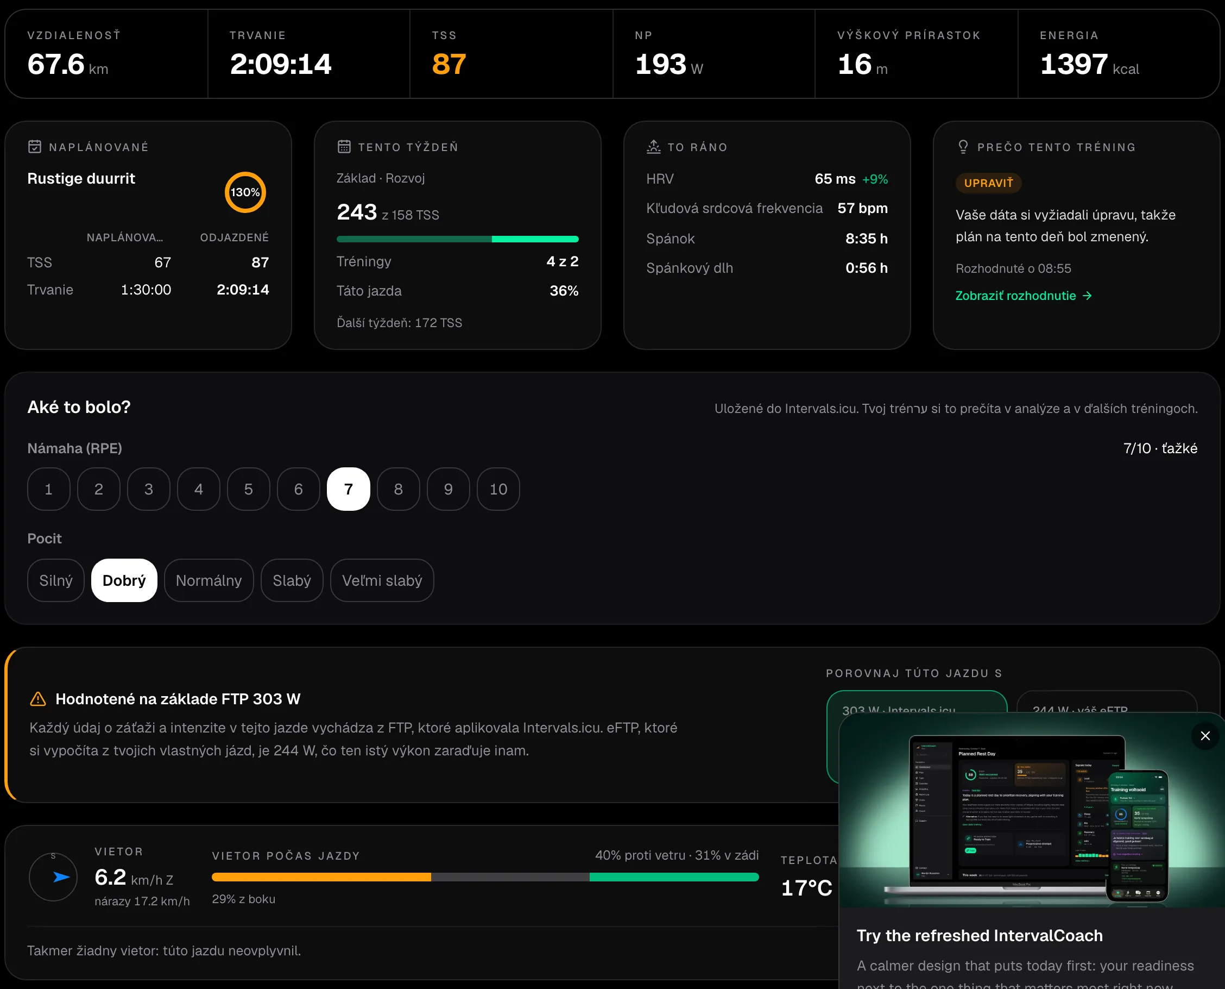Set the feeling to Normálny

click(x=209, y=580)
